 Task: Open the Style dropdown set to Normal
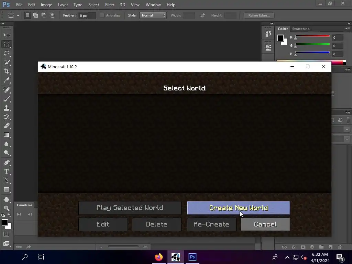tap(153, 15)
